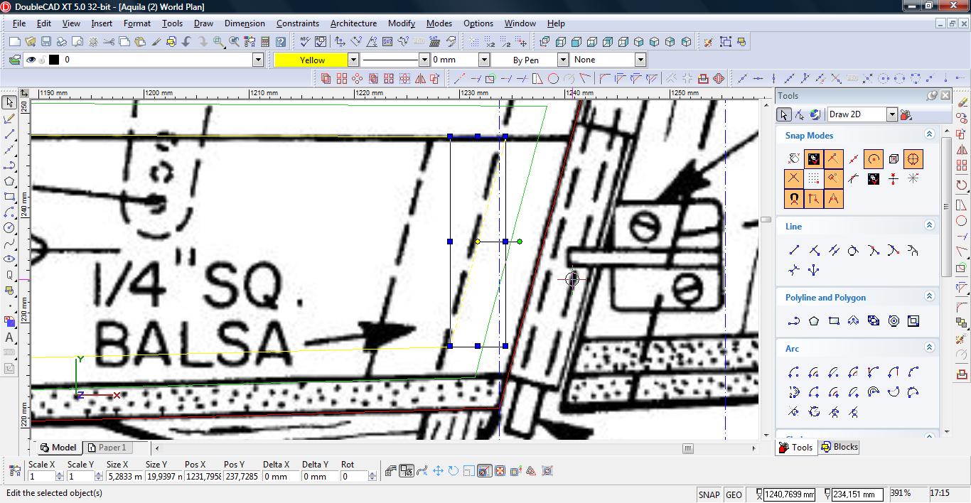Collapse the Snap Modes section
Image resolution: width=971 pixels, height=503 pixels.
[929, 134]
